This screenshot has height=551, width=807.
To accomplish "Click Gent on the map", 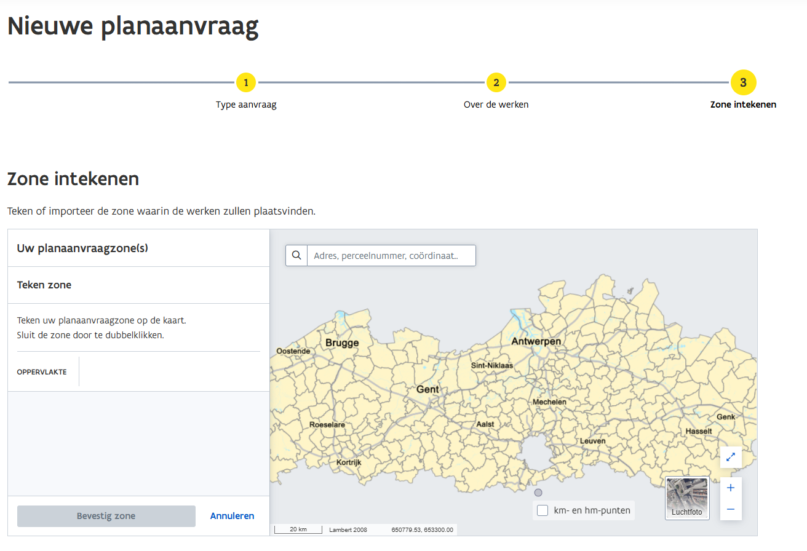I will [x=427, y=389].
